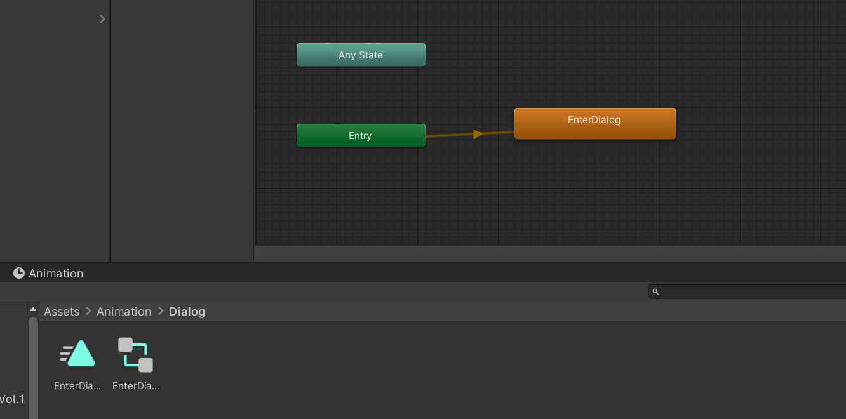846x419 pixels.
Task: Navigate to Animation folder in breadcrumb
Action: pyautogui.click(x=124, y=312)
